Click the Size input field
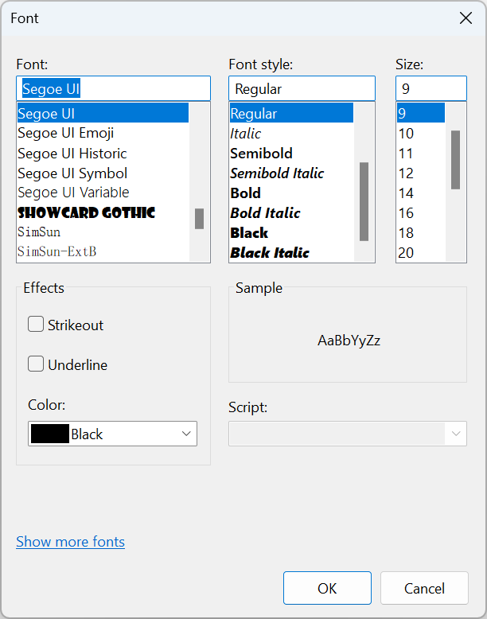Viewport: 487px width, 619px height. [431, 88]
